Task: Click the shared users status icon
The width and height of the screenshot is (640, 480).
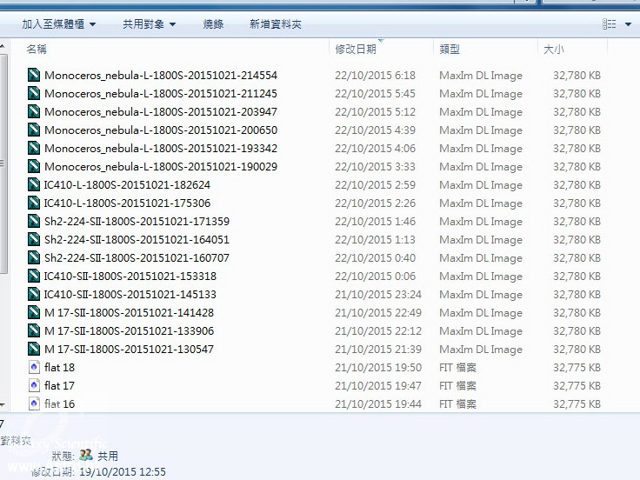Action: (x=85, y=455)
